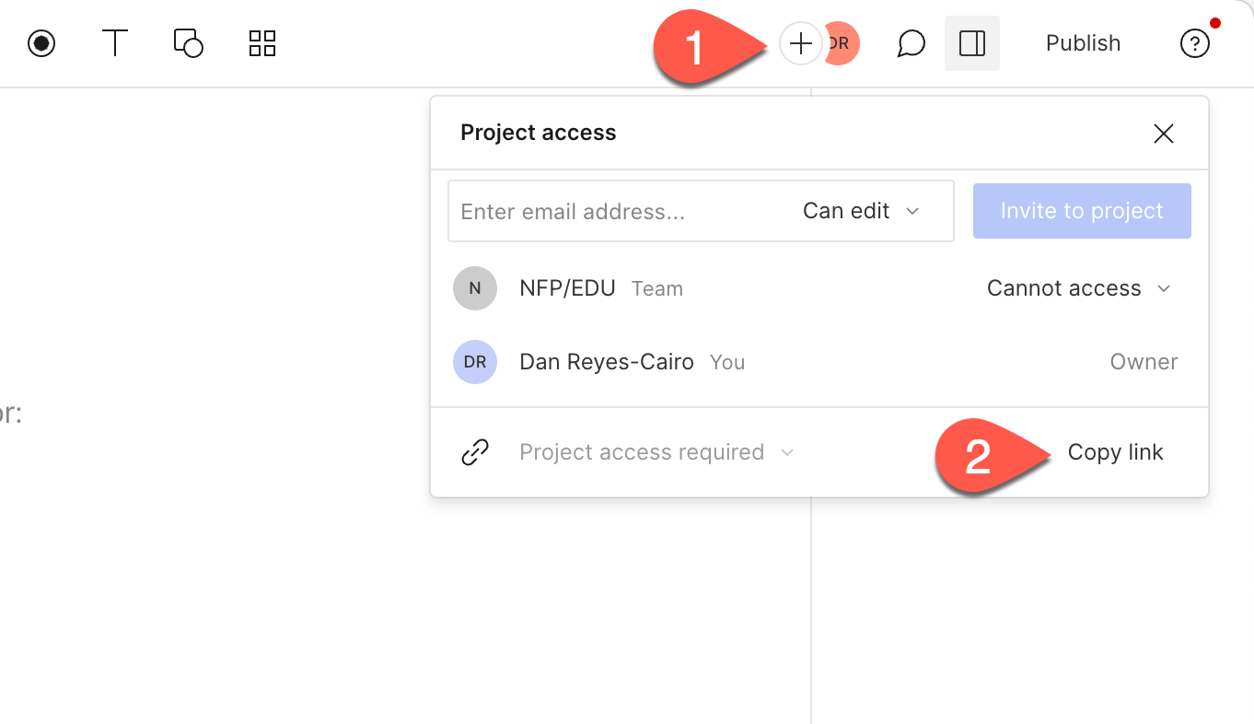This screenshot has width=1254, height=724.
Task: Click the circular actions icon at far left
Action: coord(41,42)
